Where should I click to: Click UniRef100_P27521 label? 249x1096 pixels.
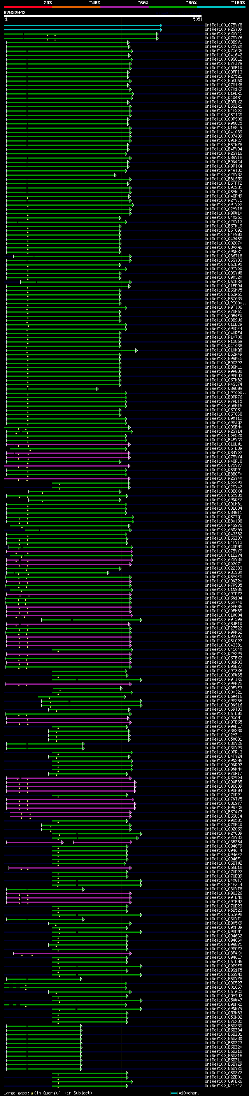tap(223, 76)
